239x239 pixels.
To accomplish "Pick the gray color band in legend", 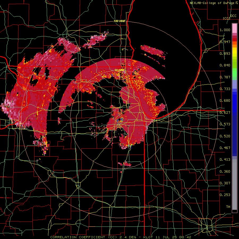I will (x=234, y=185).
